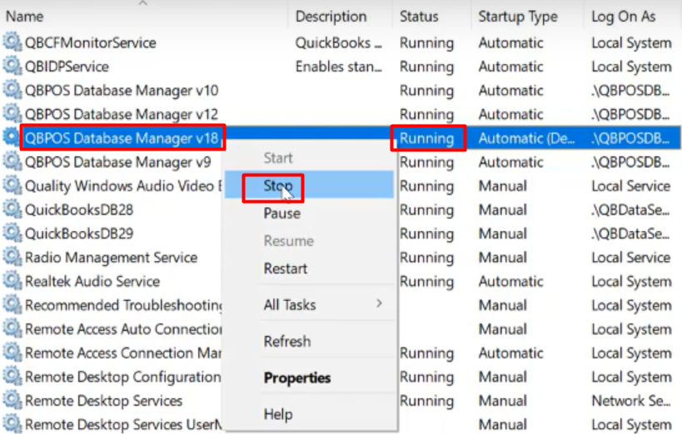
Task: Open the All Tasks submenu
Action: click(309, 304)
